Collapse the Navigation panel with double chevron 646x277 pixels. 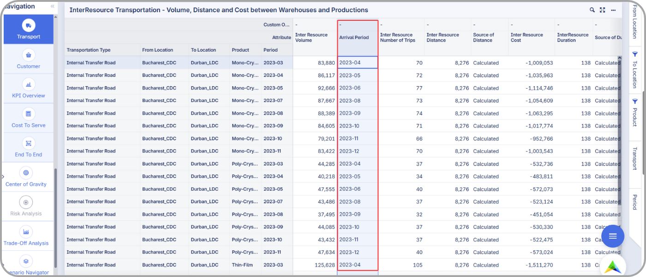click(x=52, y=6)
